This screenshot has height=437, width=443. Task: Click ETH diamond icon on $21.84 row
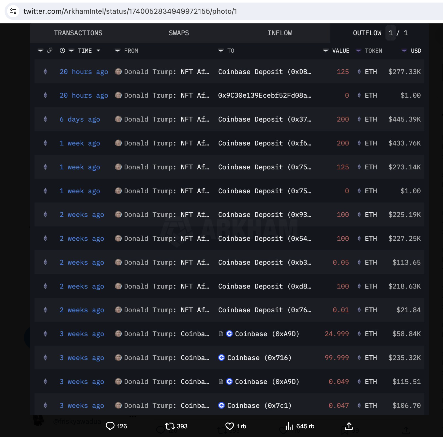coord(359,310)
